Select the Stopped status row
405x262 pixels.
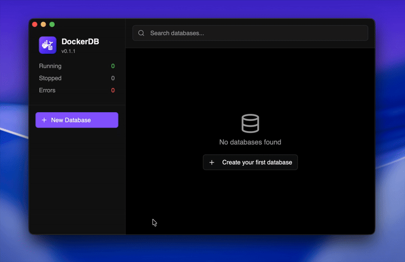pos(77,78)
